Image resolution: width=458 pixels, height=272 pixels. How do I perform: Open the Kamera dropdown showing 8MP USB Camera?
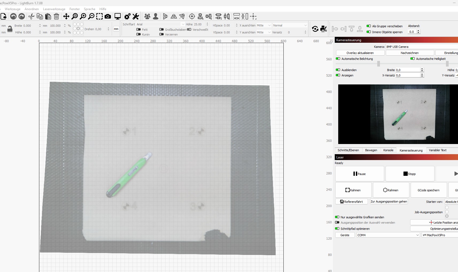[x=409, y=47]
